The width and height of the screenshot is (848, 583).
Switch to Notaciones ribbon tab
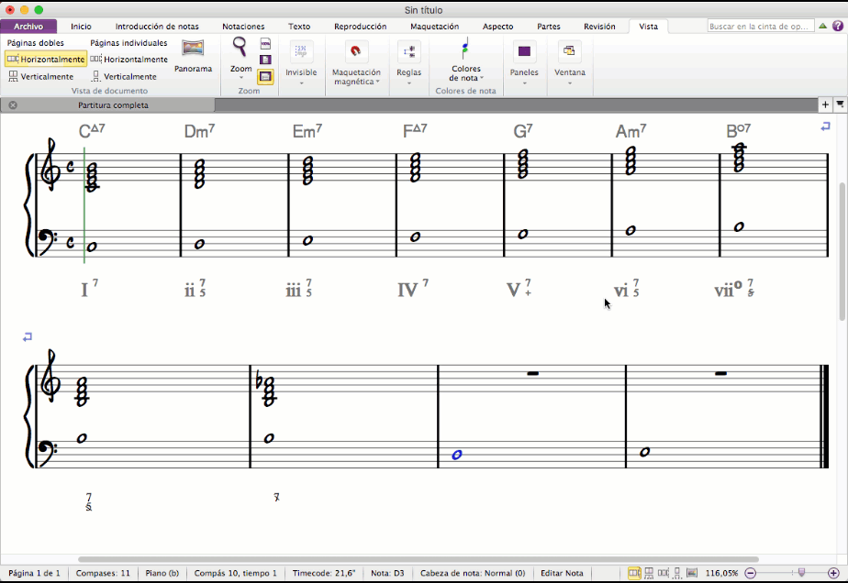pos(243,26)
